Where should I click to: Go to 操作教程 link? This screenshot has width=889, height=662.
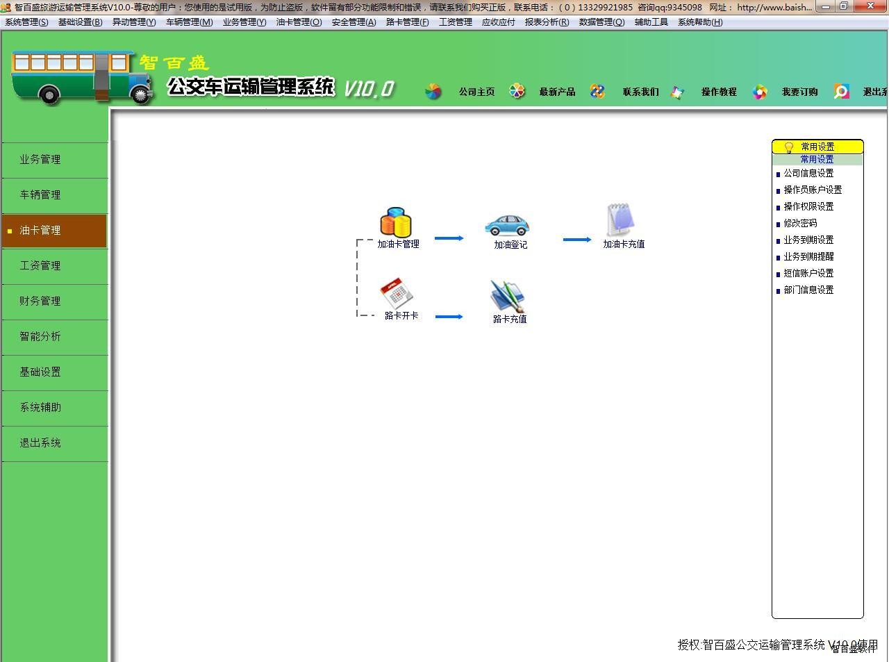[719, 92]
